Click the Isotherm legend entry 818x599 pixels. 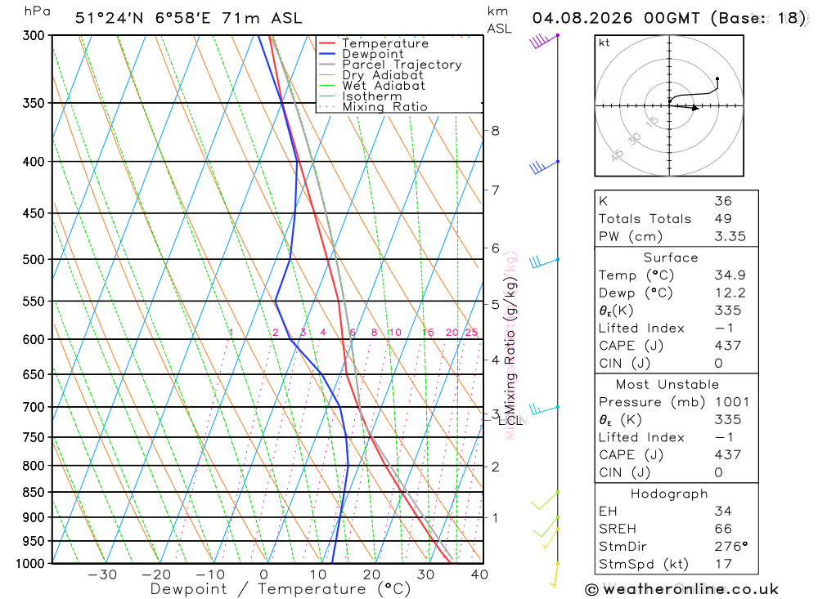click(360, 96)
